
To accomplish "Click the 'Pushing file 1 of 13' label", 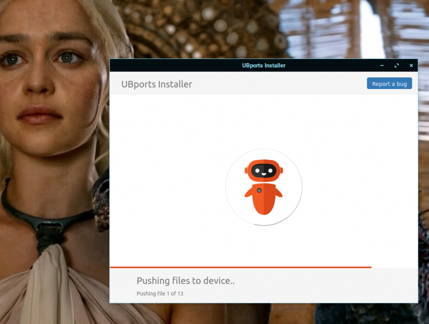I will 160,293.
